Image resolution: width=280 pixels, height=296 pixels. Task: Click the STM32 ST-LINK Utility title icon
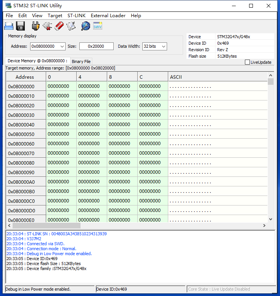[x=8, y=5]
